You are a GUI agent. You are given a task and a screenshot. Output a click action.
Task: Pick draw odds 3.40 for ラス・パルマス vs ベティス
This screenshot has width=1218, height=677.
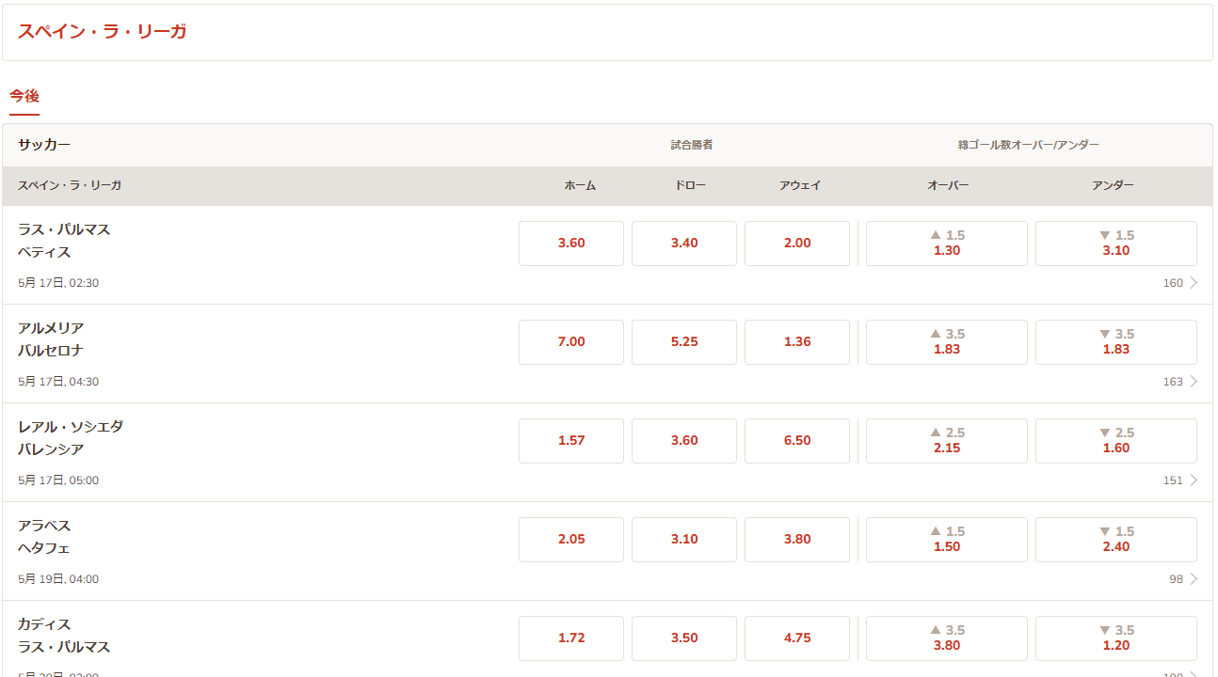(x=684, y=244)
